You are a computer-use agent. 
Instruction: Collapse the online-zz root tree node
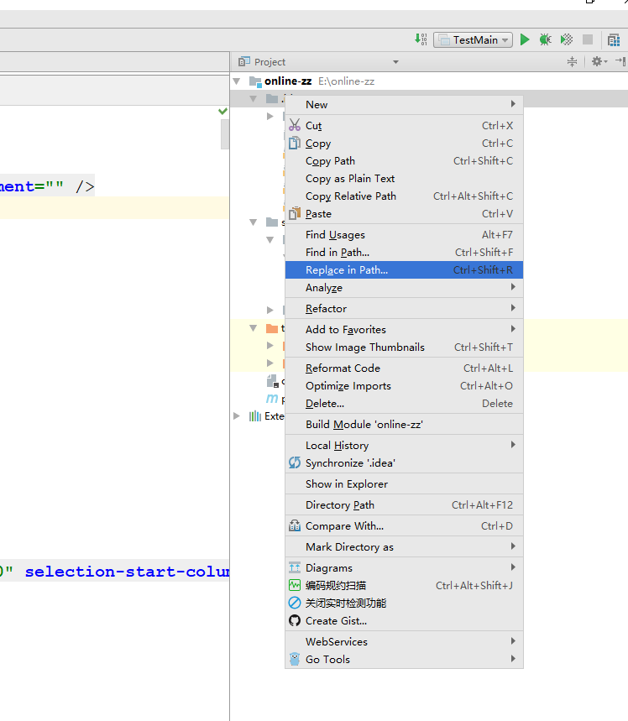(237, 81)
